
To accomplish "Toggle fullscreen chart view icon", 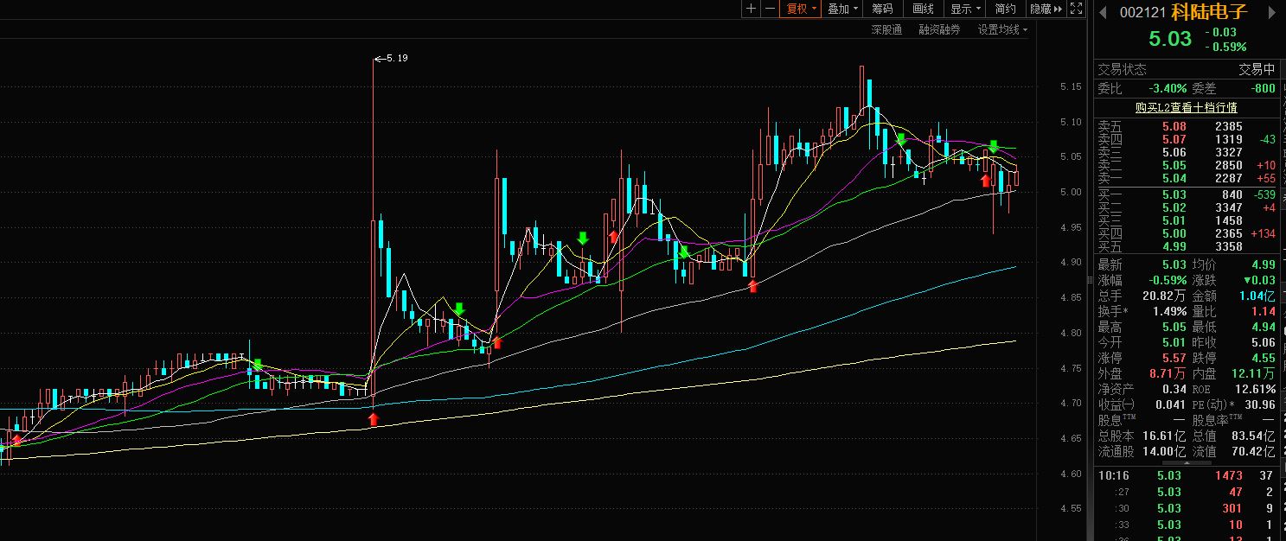I will pos(1076,9).
